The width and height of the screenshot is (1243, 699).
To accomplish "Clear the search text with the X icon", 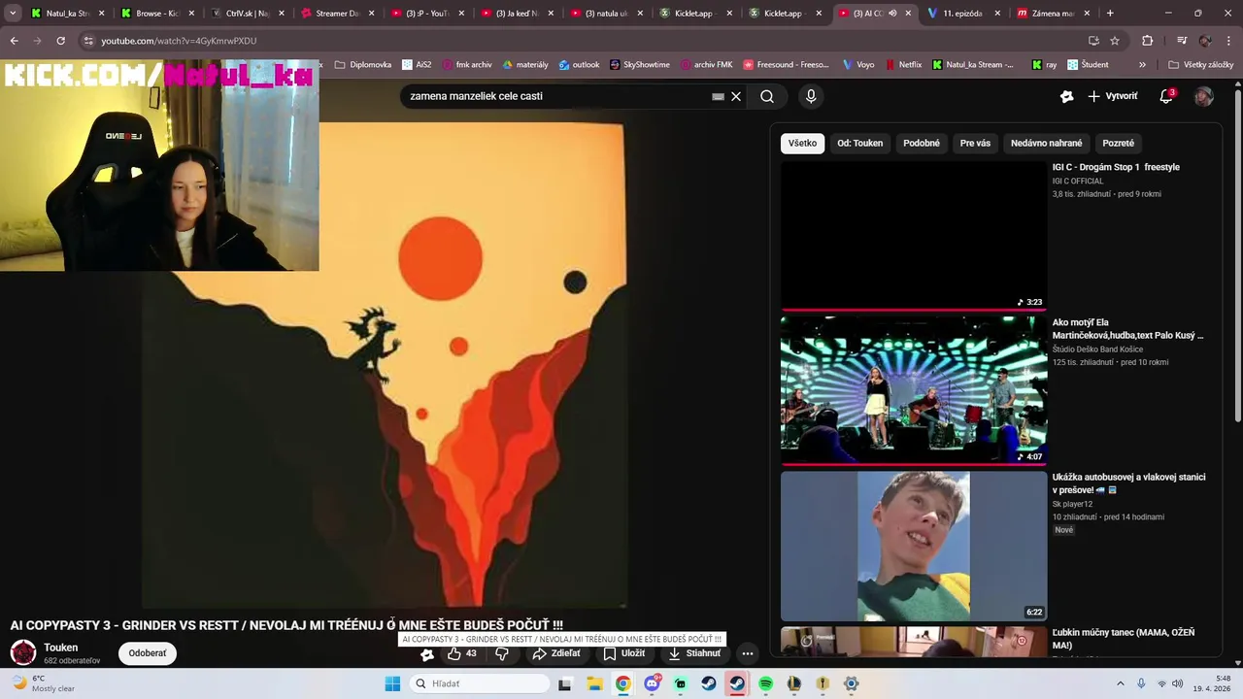I will tap(736, 96).
